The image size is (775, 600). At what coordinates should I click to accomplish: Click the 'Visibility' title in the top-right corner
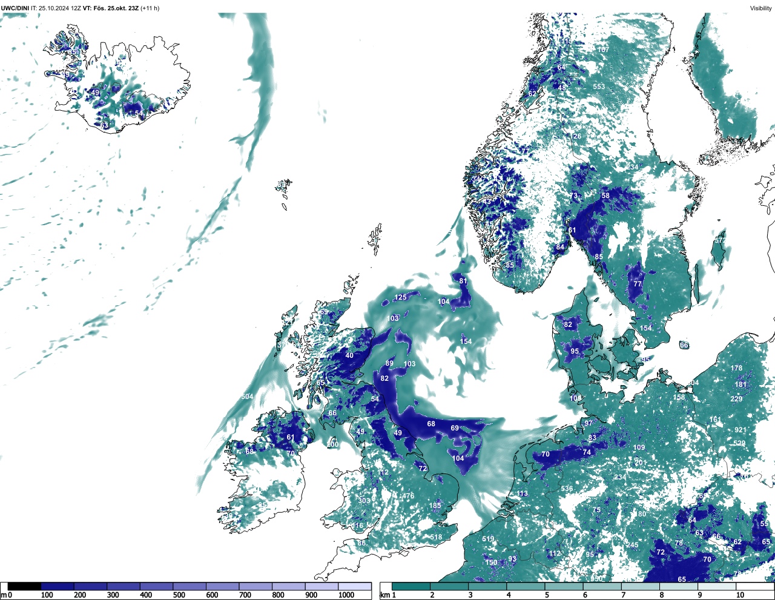pos(761,8)
